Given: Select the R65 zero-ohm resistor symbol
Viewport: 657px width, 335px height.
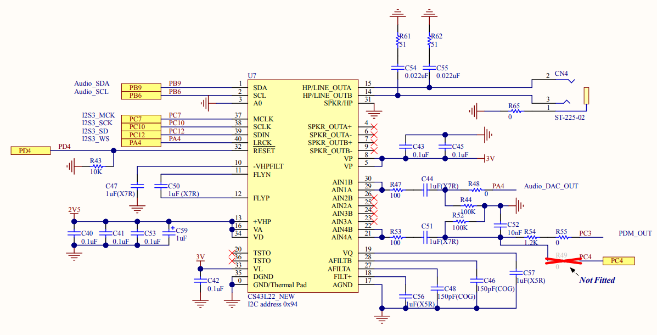Looking at the screenshot, I should point(514,111).
